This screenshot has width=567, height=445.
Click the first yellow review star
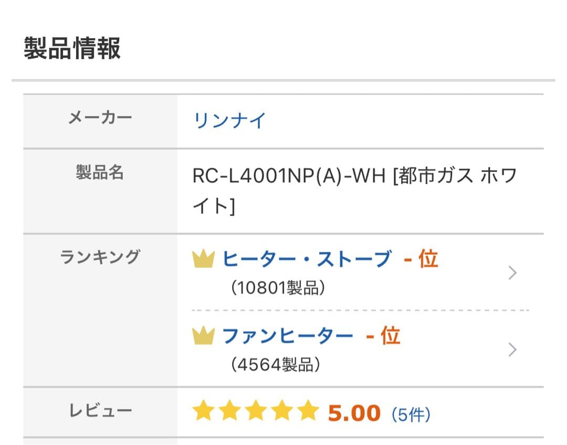(203, 412)
